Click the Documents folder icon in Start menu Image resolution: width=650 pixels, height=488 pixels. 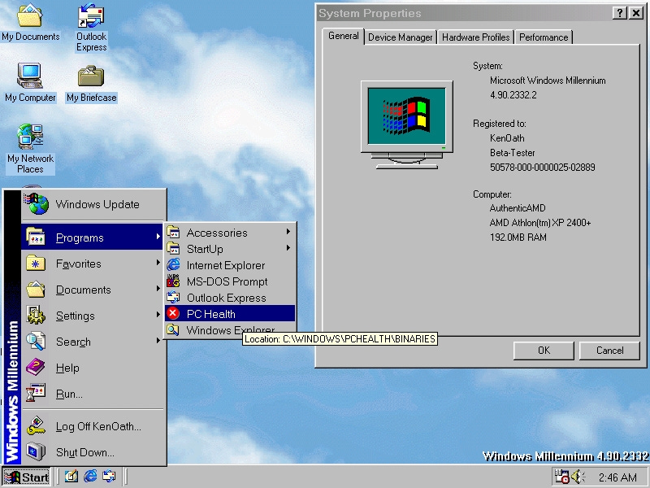(x=36, y=290)
